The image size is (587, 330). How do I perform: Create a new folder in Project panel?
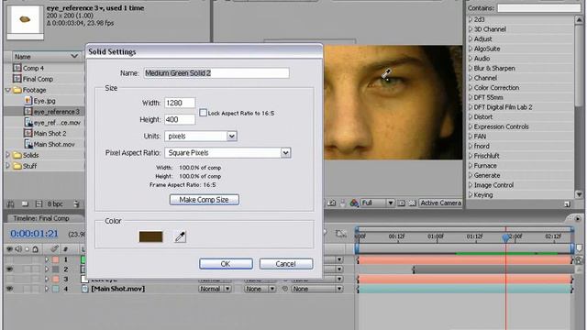tap(25, 203)
